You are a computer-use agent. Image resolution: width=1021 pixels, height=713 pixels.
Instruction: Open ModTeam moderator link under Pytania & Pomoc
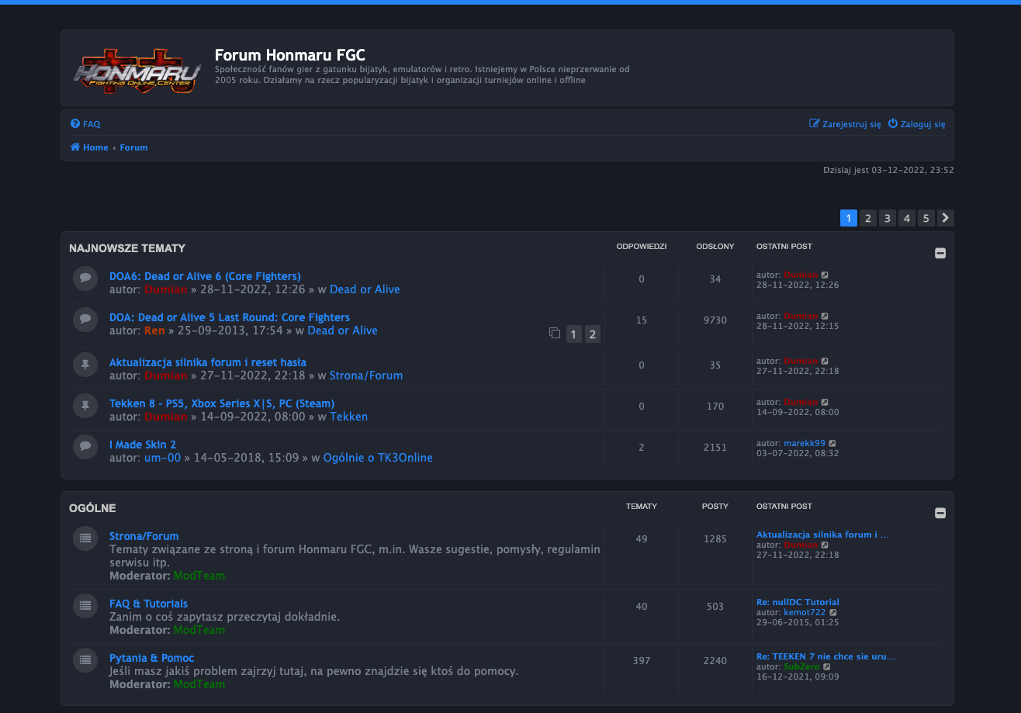click(x=199, y=684)
